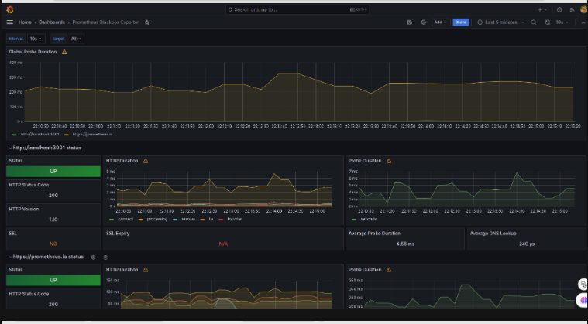Screen dimensions: 588x324
Task: Click warning icon on prometheus.io HTTP Duration panel
Action: point(146,270)
